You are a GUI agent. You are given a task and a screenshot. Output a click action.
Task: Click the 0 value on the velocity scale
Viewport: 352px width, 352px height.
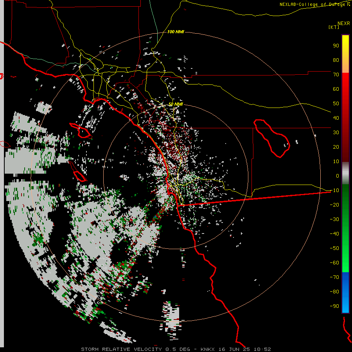coord(338,176)
